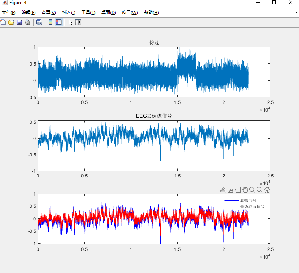Create a new figure window
Screen dimensions: 299x273
pyautogui.click(x=3, y=22)
